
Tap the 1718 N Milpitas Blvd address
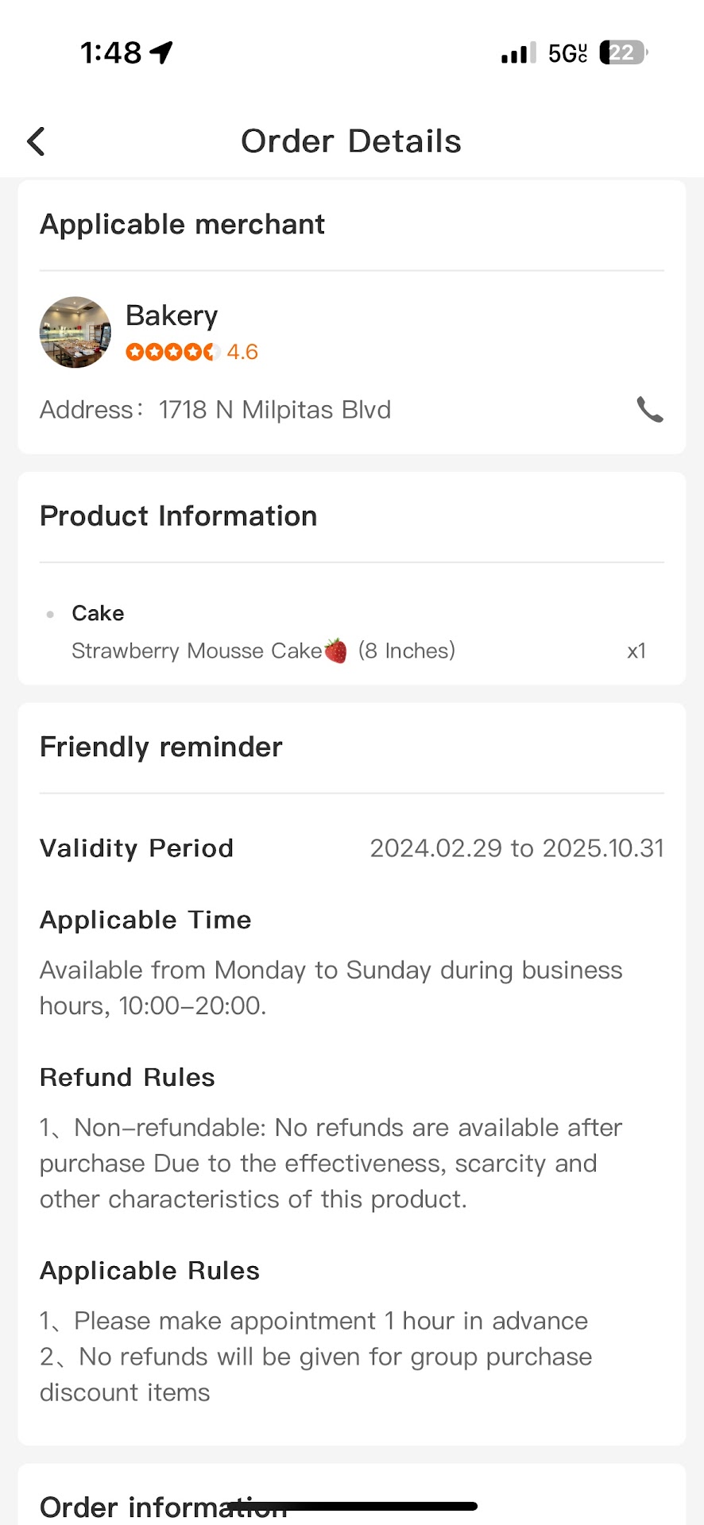pyautogui.click(x=274, y=410)
